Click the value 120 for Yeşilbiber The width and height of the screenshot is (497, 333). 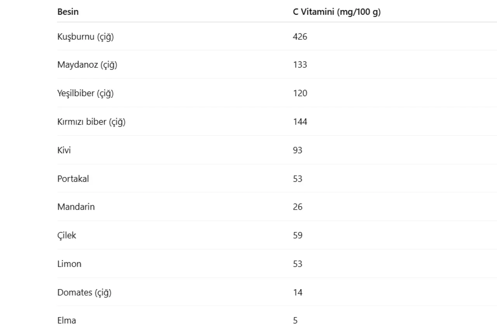pyautogui.click(x=300, y=93)
